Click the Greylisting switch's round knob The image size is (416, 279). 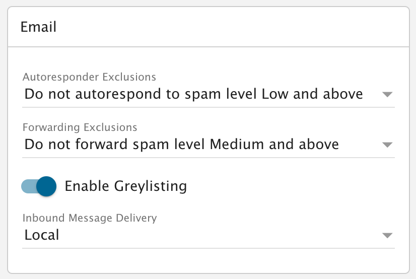pyautogui.click(x=46, y=186)
